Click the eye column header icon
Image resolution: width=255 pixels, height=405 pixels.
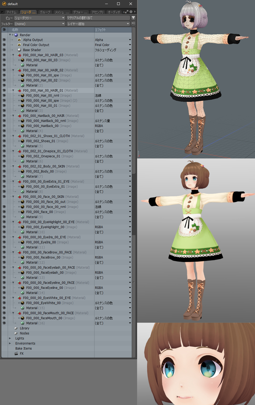click(4, 30)
